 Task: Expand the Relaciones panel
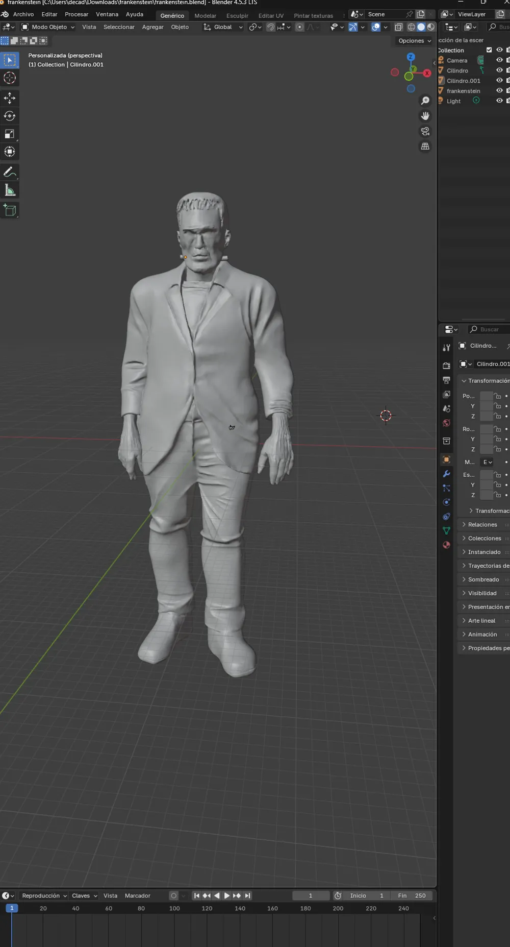coord(483,524)
